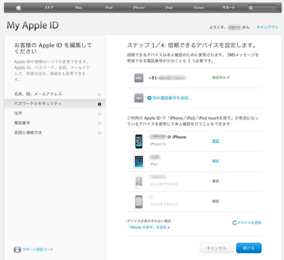Select パスワードとセキュリティ in sidebar
Image resolution: width=284 pixels, height=260 pixels.
coord(55,104)
